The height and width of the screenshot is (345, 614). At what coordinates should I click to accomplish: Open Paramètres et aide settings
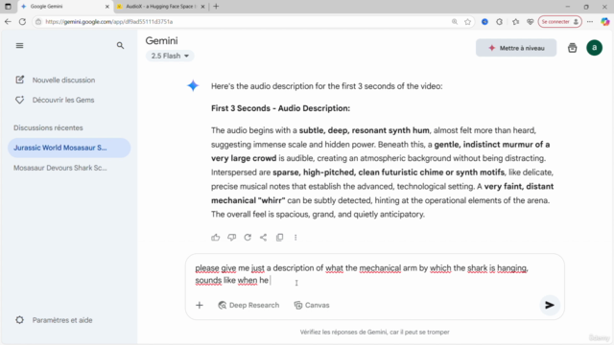(x=54, y=320)
